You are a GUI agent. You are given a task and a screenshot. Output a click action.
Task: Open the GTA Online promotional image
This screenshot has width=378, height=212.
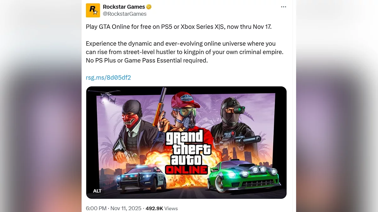[x=186, y=143]
